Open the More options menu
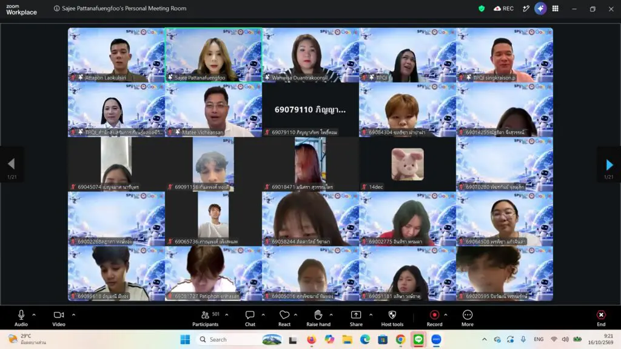Screen dimensions: 621x349 coord(468,318)
